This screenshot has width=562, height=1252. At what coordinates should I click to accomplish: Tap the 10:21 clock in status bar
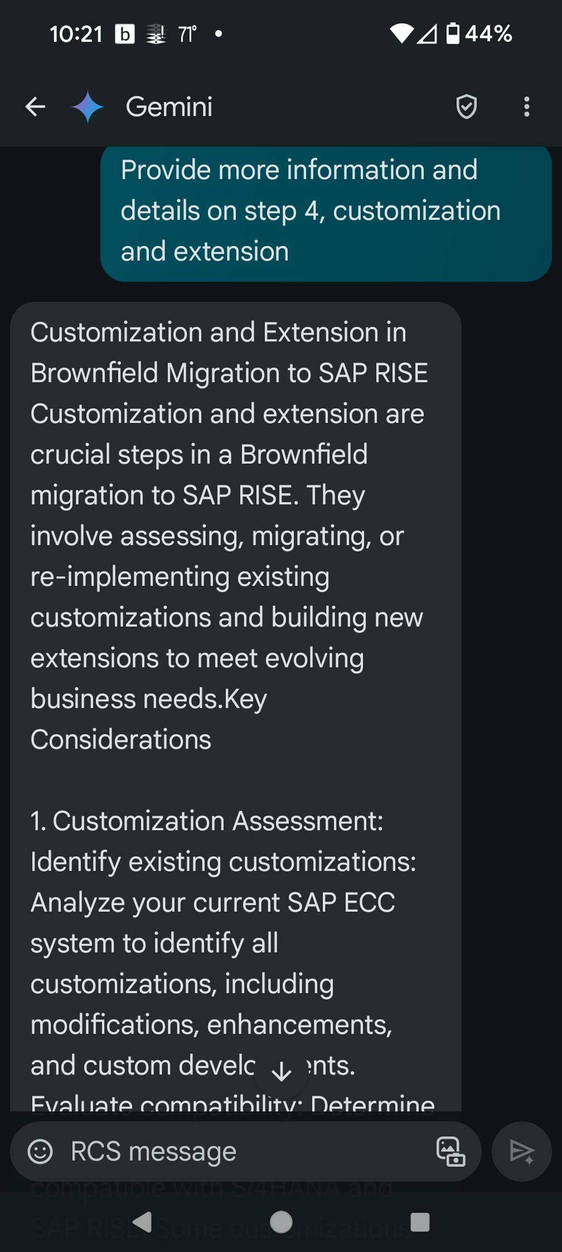coord(76,34)
